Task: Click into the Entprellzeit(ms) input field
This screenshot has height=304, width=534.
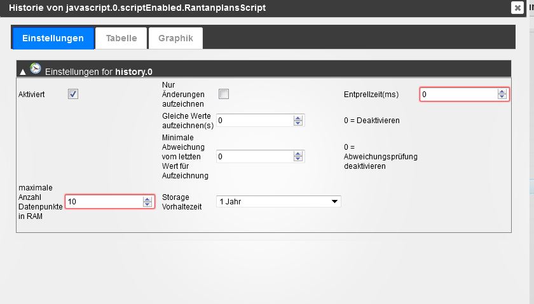Action: [458, 94]
